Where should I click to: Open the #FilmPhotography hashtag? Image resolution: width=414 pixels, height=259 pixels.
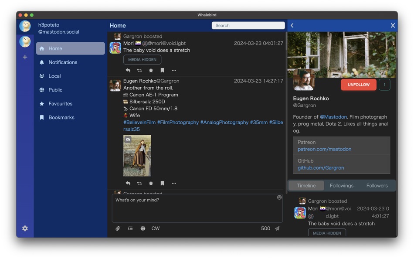coord(178,123)
